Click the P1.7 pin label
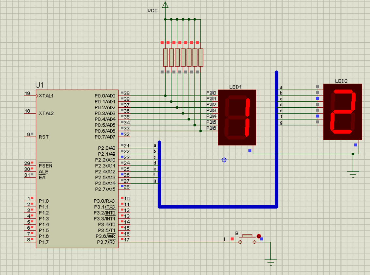This screenshot has width=370, height=275. click(x=44, y=242)
